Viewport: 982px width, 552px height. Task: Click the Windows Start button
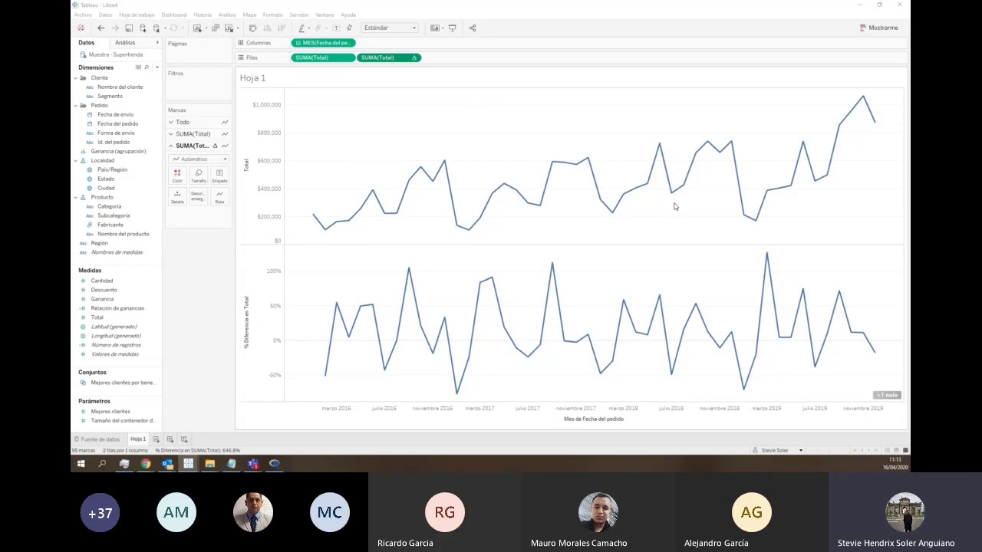81,464
